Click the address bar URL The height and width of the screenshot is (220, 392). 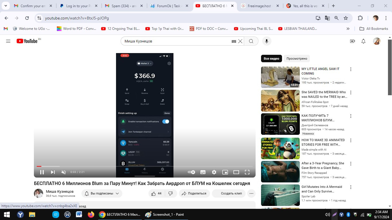coord(77,18)
